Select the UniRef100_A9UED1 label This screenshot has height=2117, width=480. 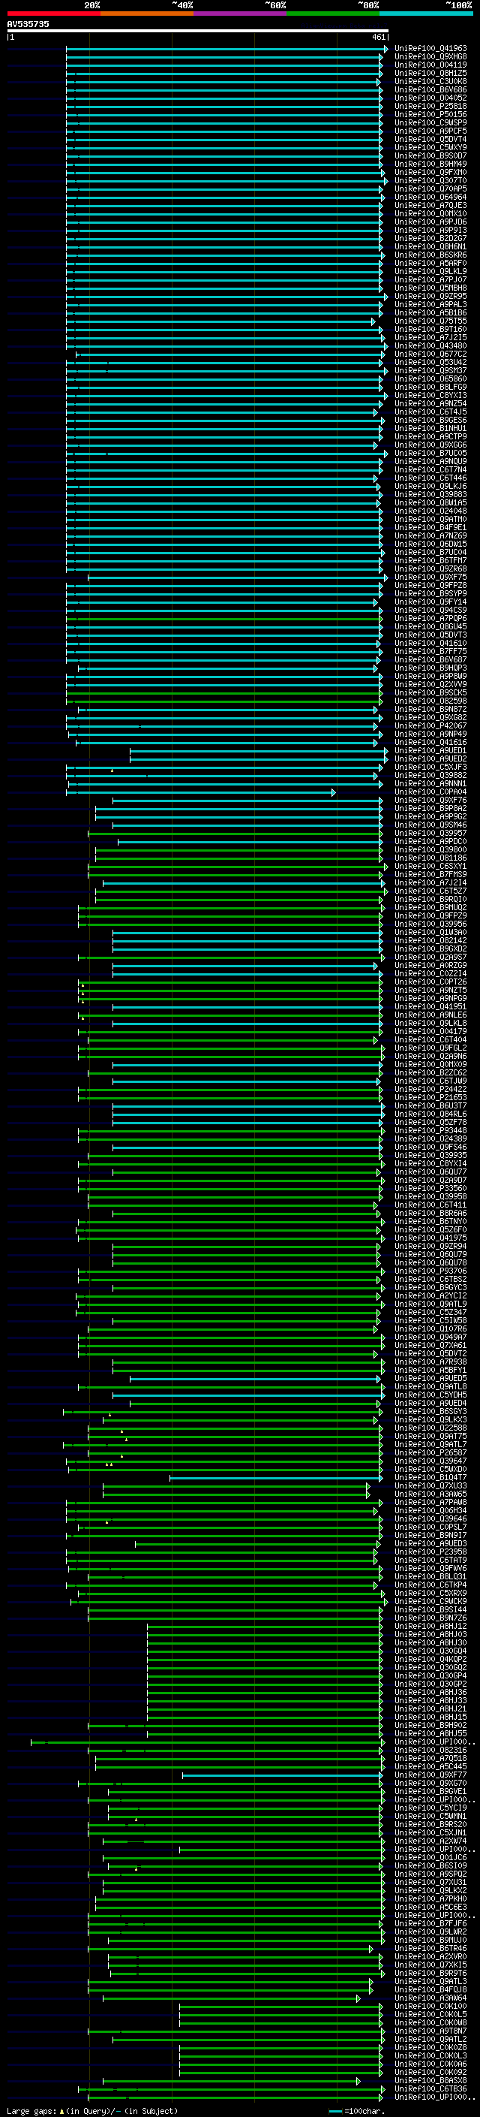click(430, 750)
